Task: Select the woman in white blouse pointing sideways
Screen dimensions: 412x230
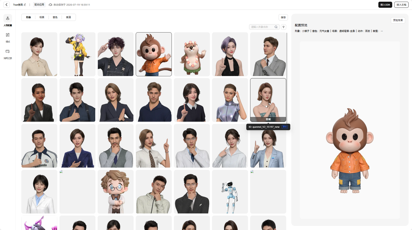Action: (230, 146)
